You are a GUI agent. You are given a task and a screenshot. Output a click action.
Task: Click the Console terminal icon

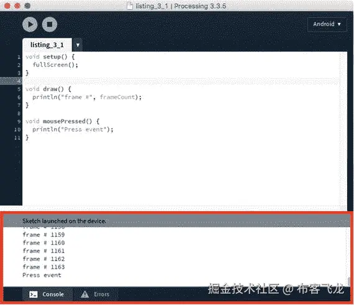[x=34, y=294]
